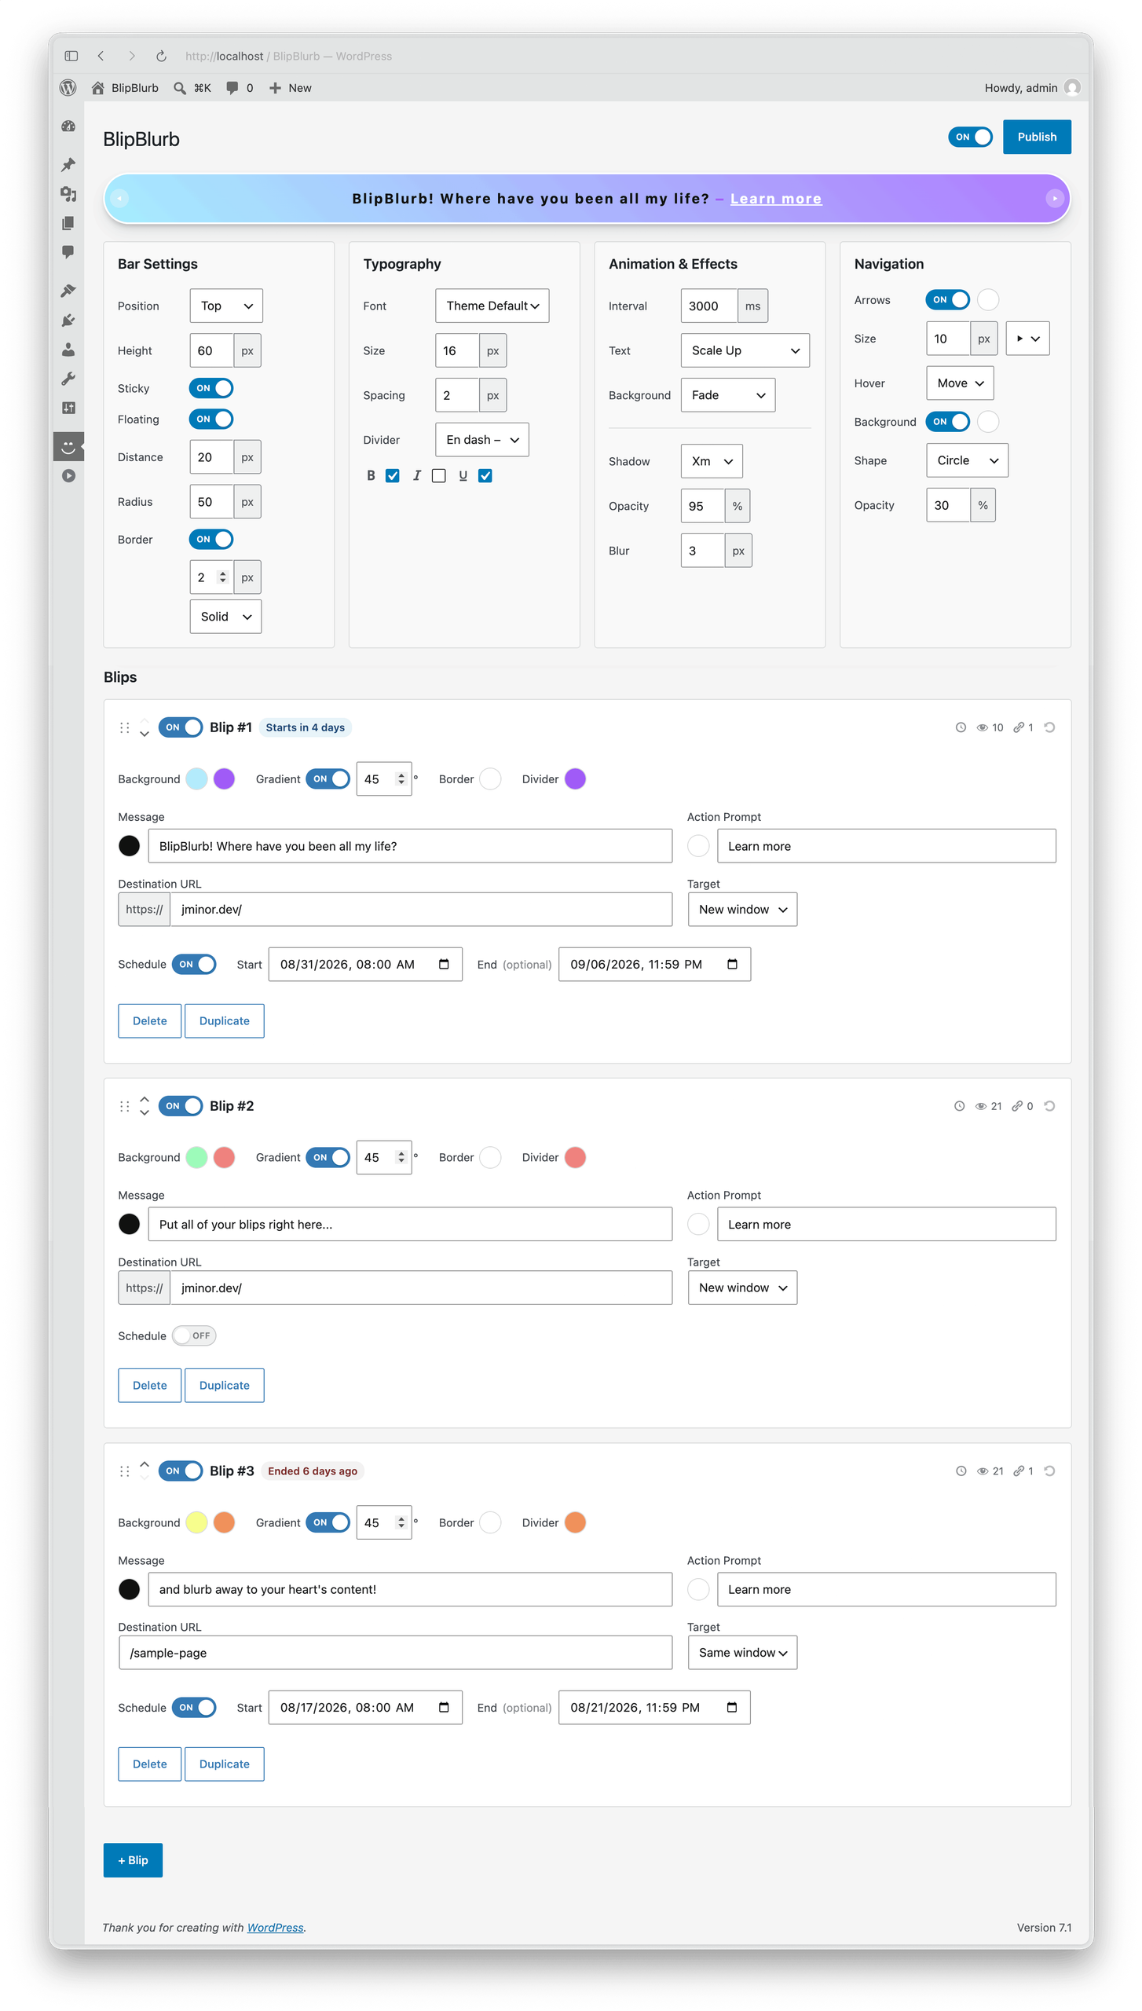
Task: Duplicate Blip #2
Action: coord(224,1386)
